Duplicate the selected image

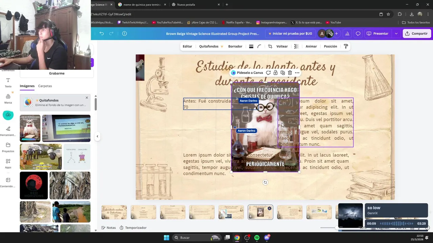point(283,73)
